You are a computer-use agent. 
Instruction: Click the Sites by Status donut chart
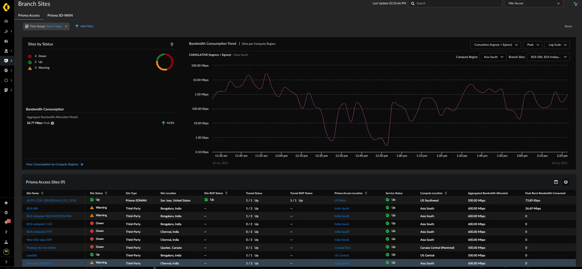pos(165,62)
